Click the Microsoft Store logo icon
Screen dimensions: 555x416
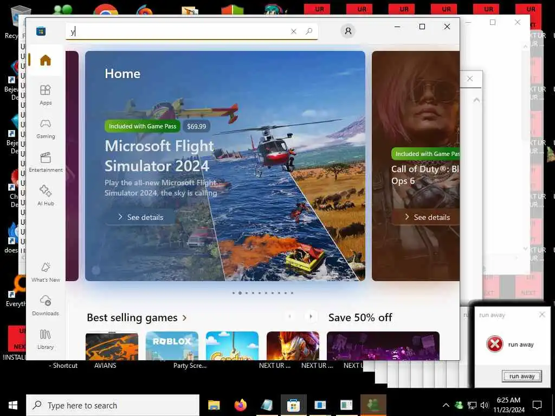[41, 31]
